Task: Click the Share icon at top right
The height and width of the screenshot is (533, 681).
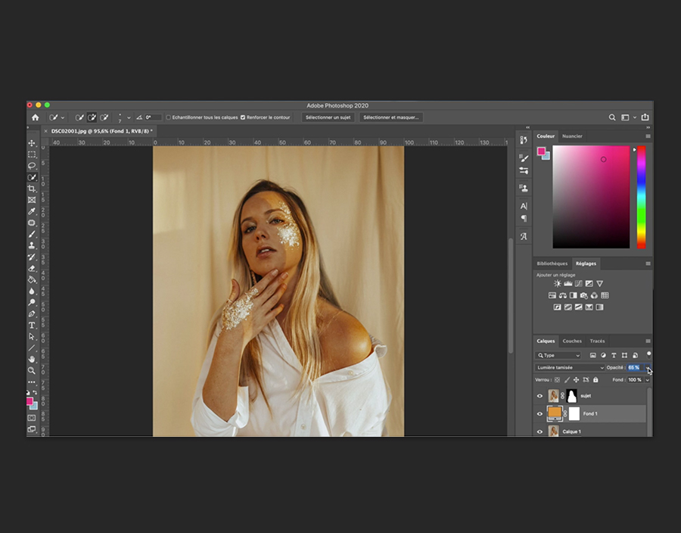Action: coord(645,117)
